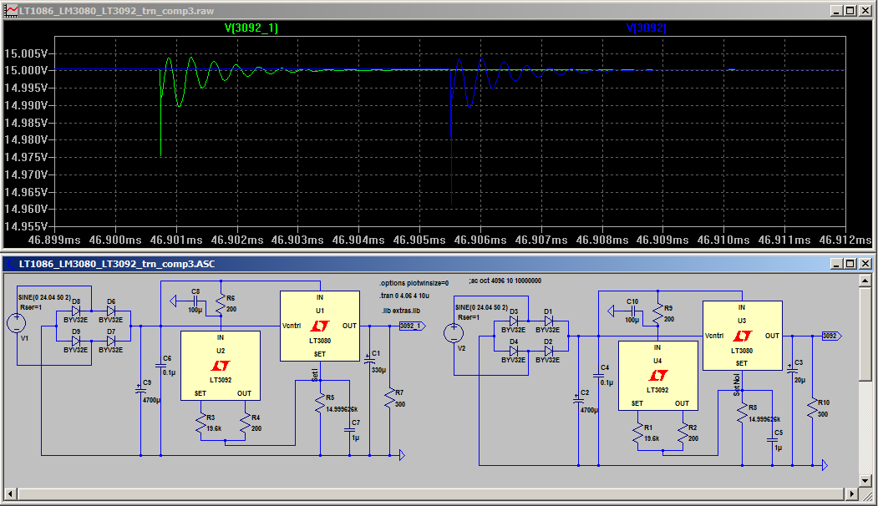This screenshot has width=878, height=506.
Task: Close the schematic .ASC window
Action: pos(865,264)
